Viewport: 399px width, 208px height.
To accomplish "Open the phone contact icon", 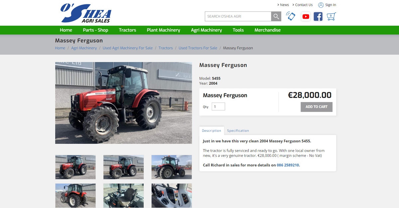I will 291,16.
